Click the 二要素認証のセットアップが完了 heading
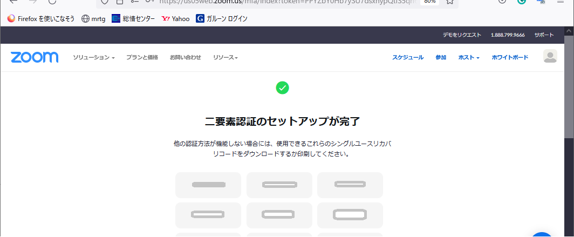574x237 pixels. [x=282, y=121]
